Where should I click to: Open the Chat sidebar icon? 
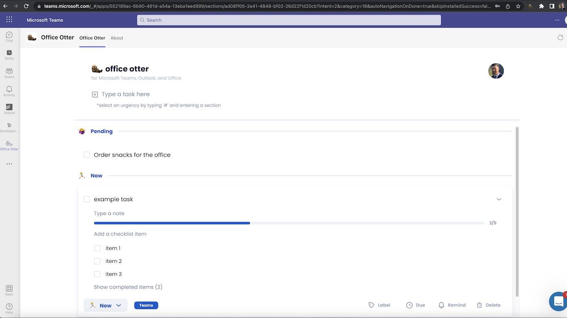tap(9, 37)
